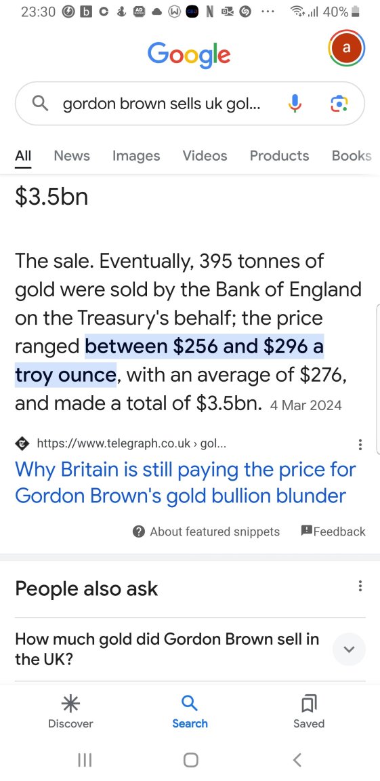Screen dimensions: 380x781
Task: Open About featured snippets info
Action: [x=207, y=532]
